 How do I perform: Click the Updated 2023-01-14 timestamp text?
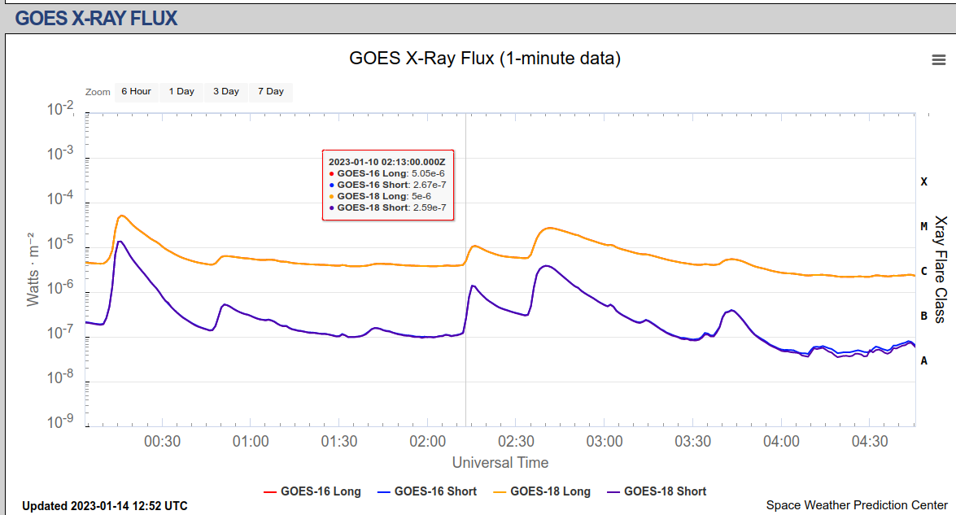[x=105, y=506]
